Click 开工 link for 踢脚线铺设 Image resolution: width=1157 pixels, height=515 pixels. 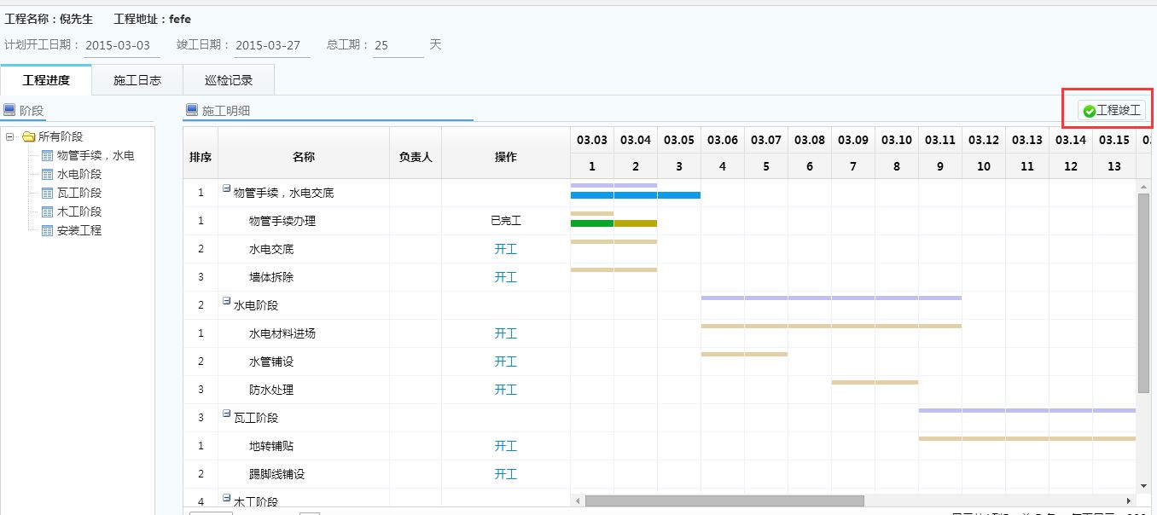click(506, 474)
